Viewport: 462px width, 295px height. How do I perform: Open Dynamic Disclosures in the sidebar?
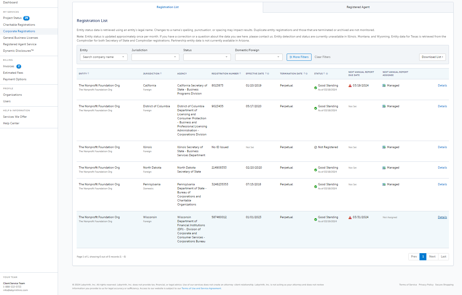tap(18, 51)
